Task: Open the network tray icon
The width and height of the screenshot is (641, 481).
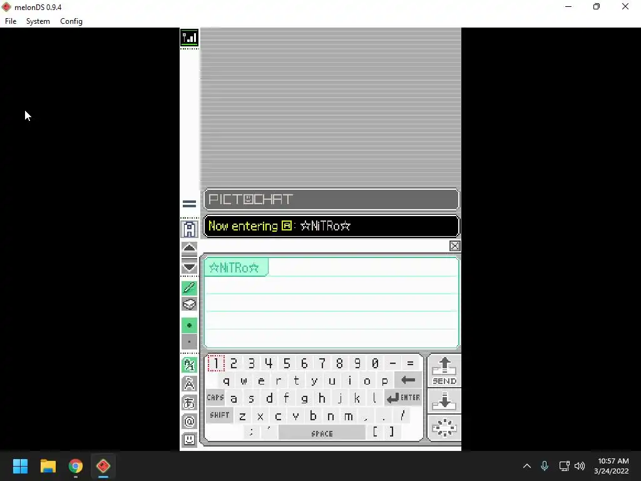Action: 564,466
